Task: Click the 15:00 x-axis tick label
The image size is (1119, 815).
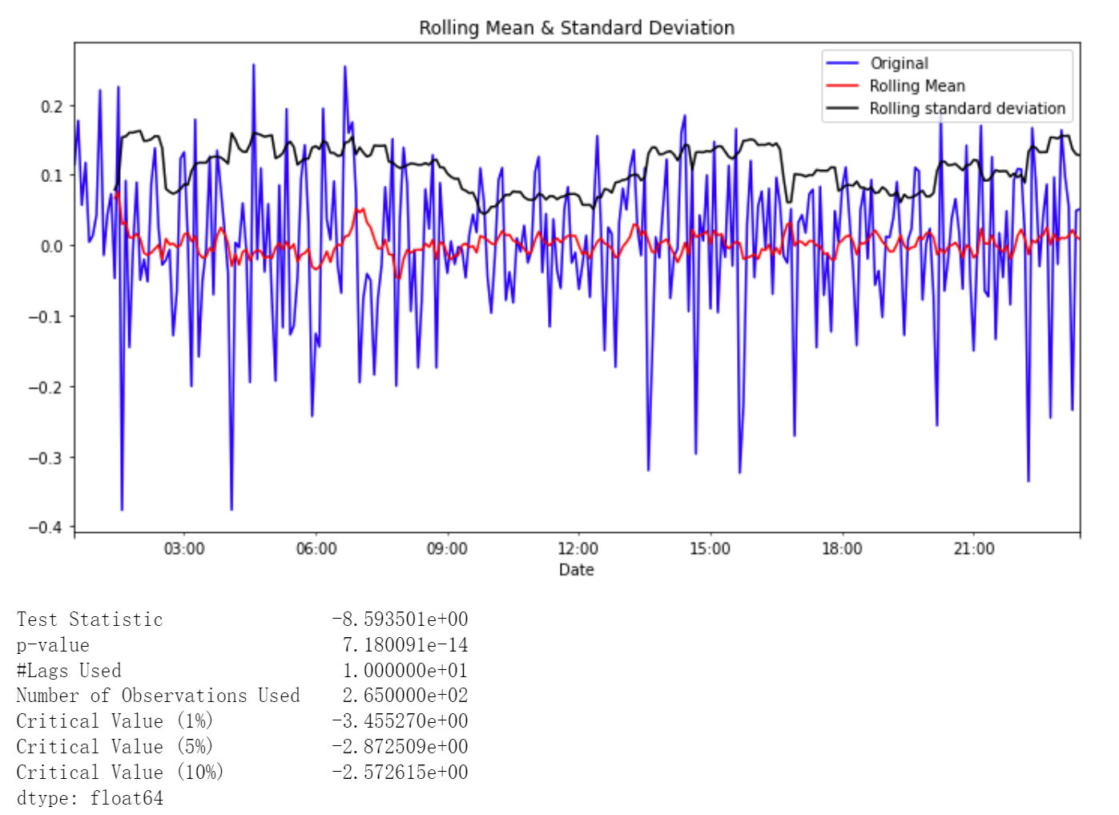Action: [710, 549]
